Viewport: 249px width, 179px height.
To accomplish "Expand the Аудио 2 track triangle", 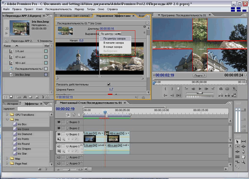I will point(67,157).
